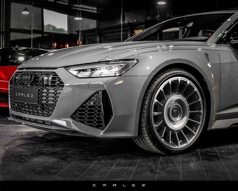Click the square sensor right of Audi rings
Screen dimensions: 238x191
(x=46, y=80)
